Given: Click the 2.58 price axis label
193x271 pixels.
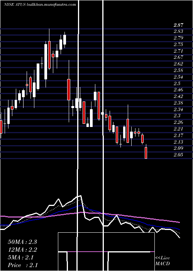Looking at the screenshot, I should [x=178, y=70].
